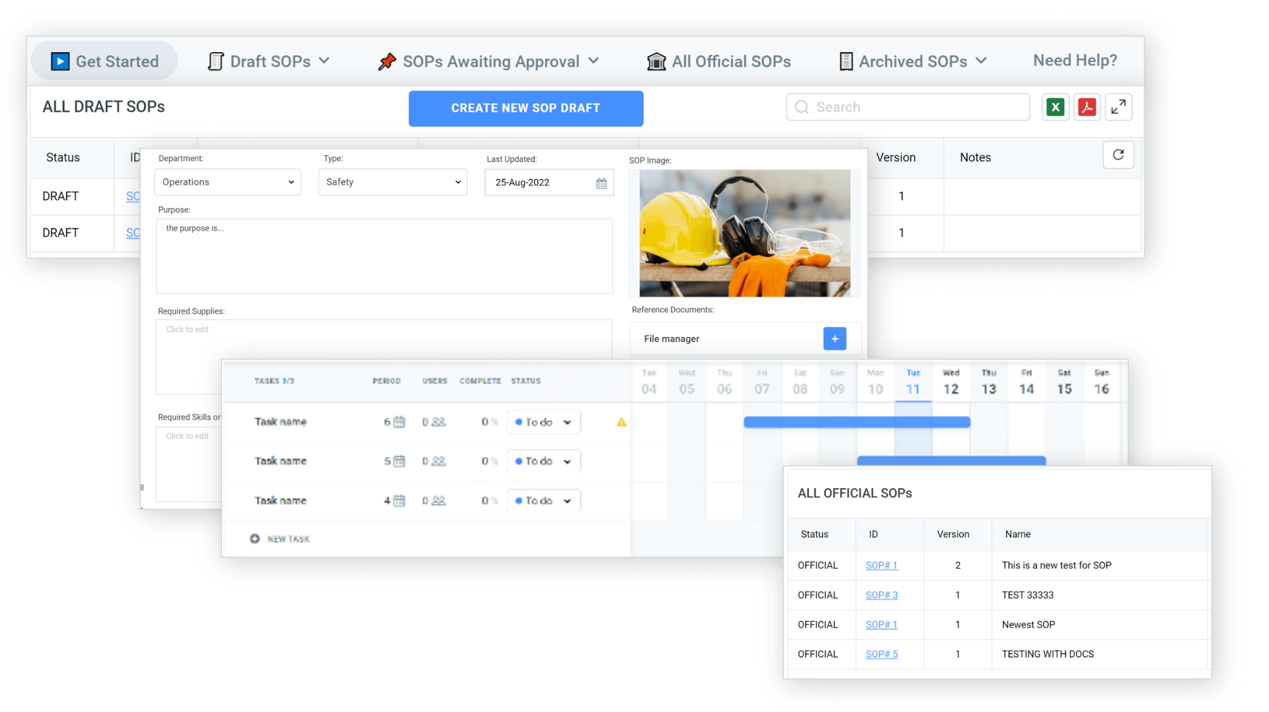Click the New Task plus icon
The height and width of the screenshot is (712, 1269).
(254, 539)
